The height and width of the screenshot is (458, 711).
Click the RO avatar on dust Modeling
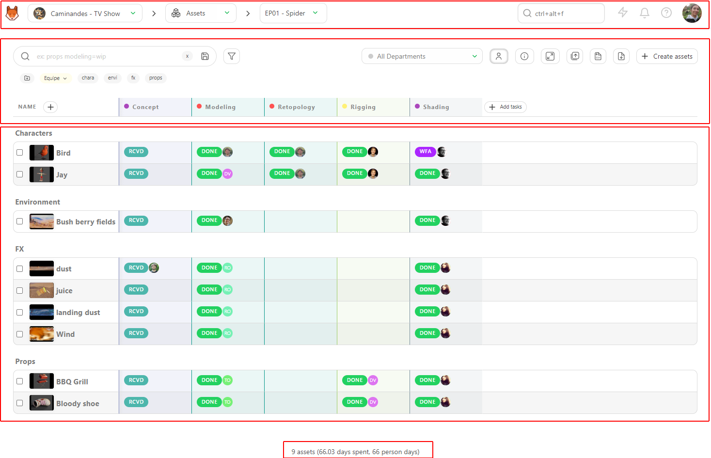(227, 268)
